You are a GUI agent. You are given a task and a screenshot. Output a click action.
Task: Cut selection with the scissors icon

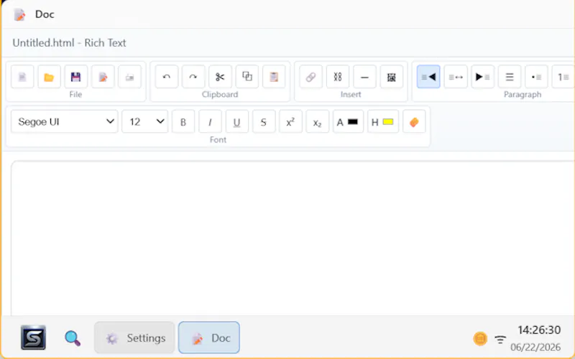coord(220,77)
